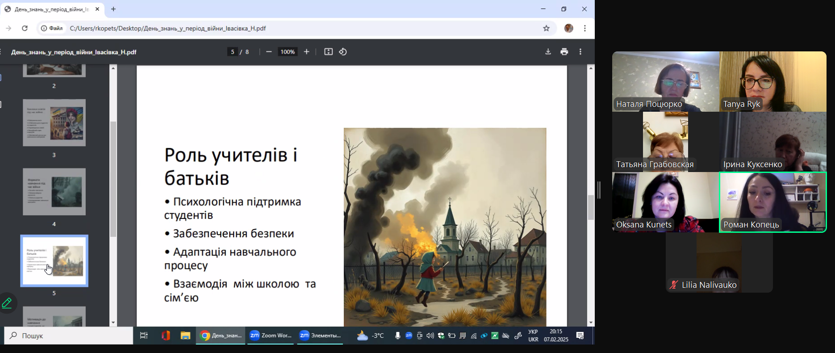Screen dimensions: 835x353
Task: Click the page number field showing 5
Action: pyautogui.click(x=232, y=52)
